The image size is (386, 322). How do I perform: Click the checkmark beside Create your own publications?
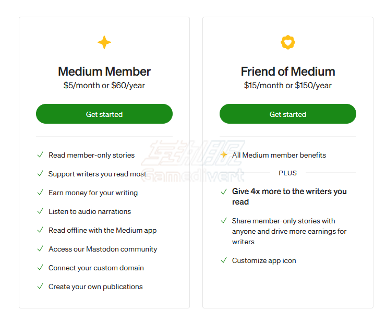point(40,287)
